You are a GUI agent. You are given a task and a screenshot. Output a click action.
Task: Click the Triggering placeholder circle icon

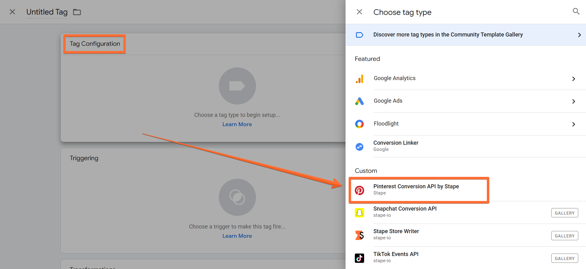[x=237, y=197]
